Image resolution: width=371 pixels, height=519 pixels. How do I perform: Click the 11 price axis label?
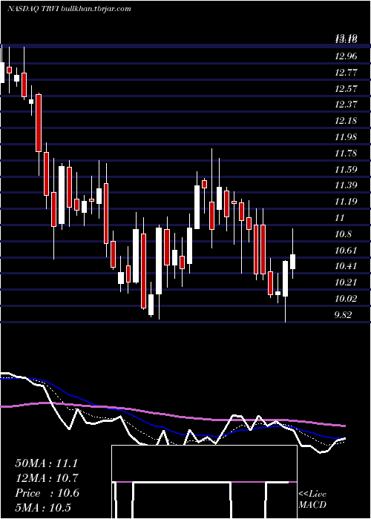click(x=340, y=218)
